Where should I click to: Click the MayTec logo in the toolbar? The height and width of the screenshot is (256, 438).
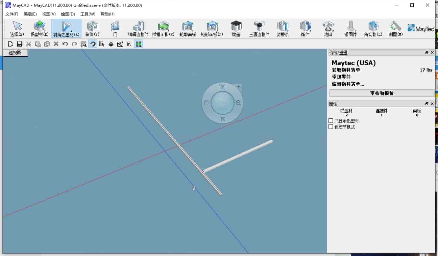coord(421,28)
